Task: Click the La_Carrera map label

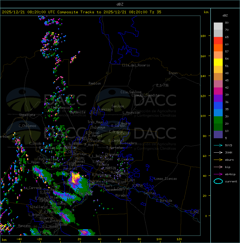Action: coord(32,188)
